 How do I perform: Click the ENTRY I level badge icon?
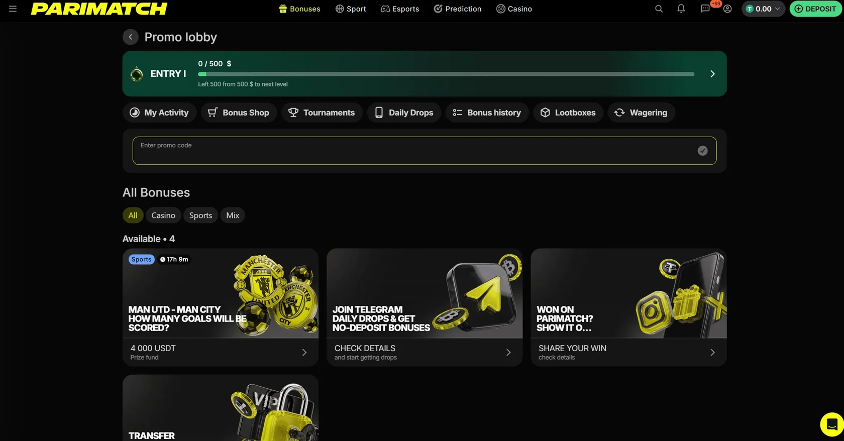tap(137, 74)
